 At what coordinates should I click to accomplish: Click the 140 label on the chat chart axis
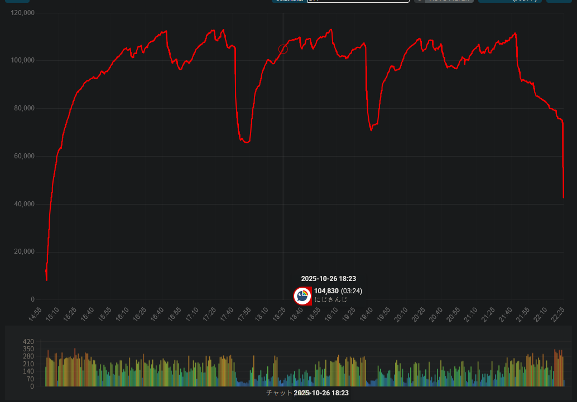[28, 371]
